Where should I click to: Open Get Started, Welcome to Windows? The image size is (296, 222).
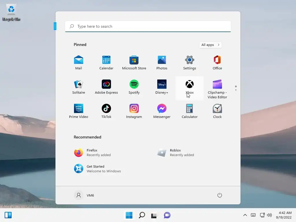coord(97,169)
